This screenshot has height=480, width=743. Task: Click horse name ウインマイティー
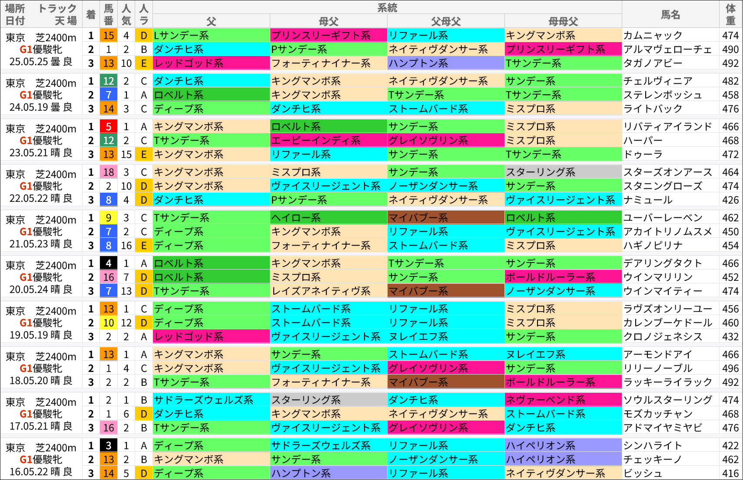click(663, 291)
